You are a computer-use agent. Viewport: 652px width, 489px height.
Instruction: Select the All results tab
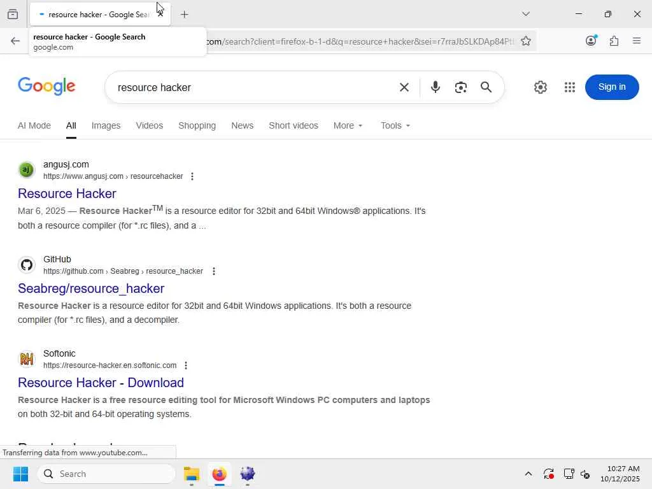tap(71, 125)
